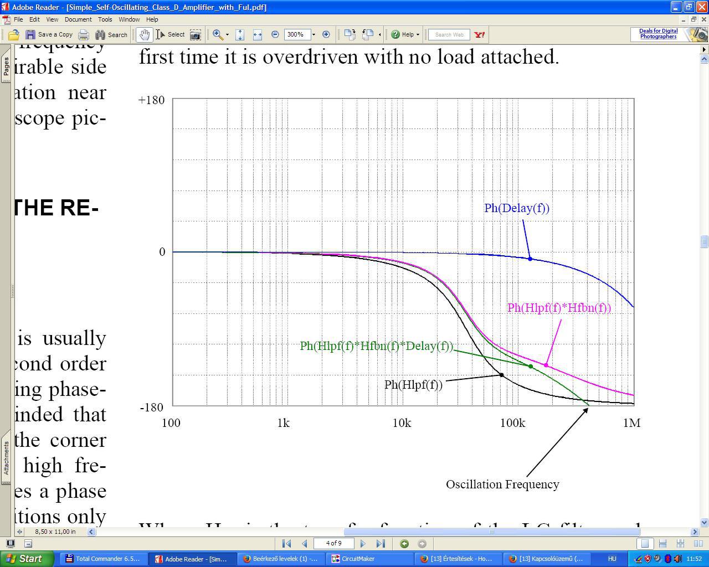Click the navigation pane toggle arrow at top right
This screenshot has height=567, width=709.
click(x=704, y=50)
